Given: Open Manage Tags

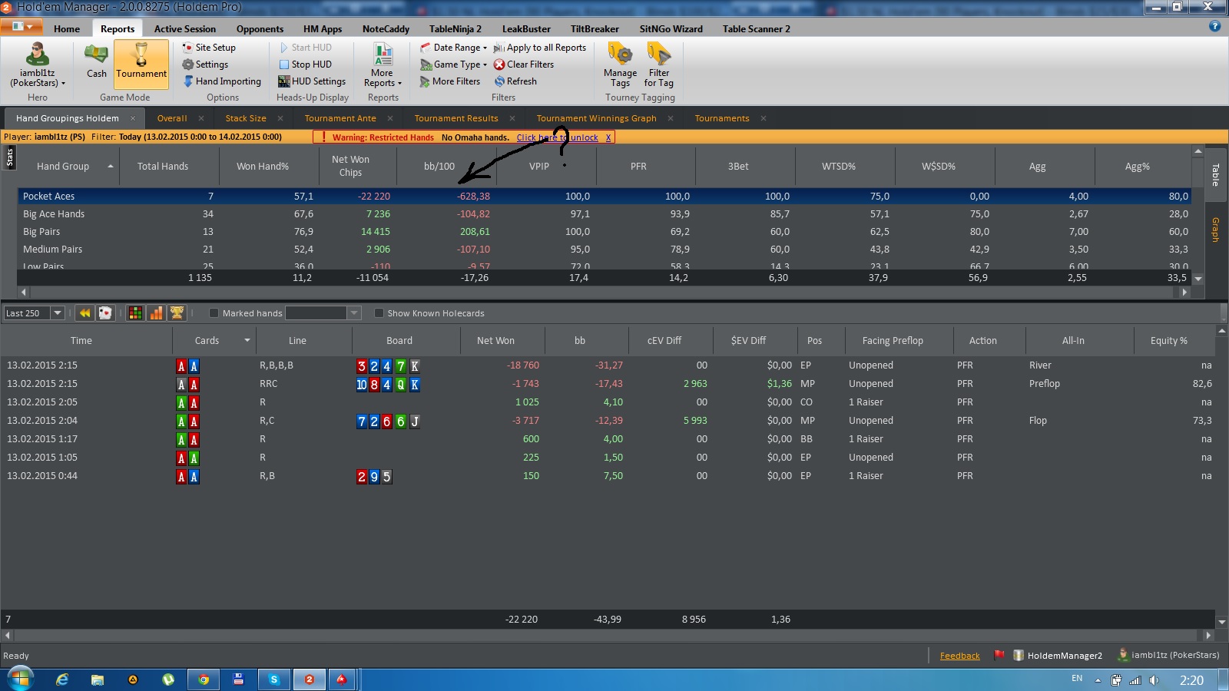Looking at the screenshot, I should coord(620,64).
